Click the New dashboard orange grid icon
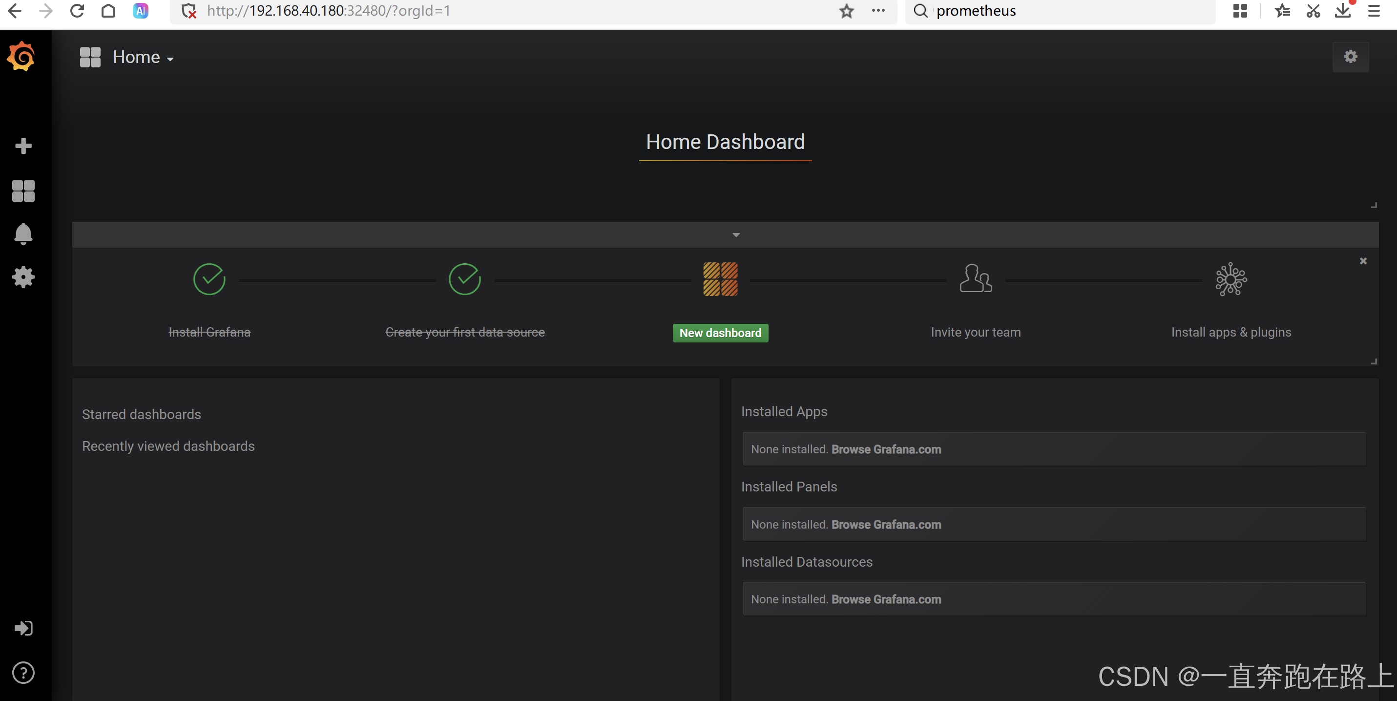This screenshot has width=1397, height=701. point(721,279)
